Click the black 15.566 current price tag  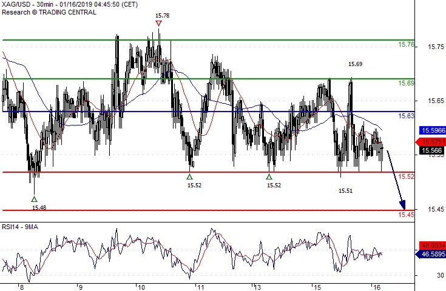coord(431,150)
